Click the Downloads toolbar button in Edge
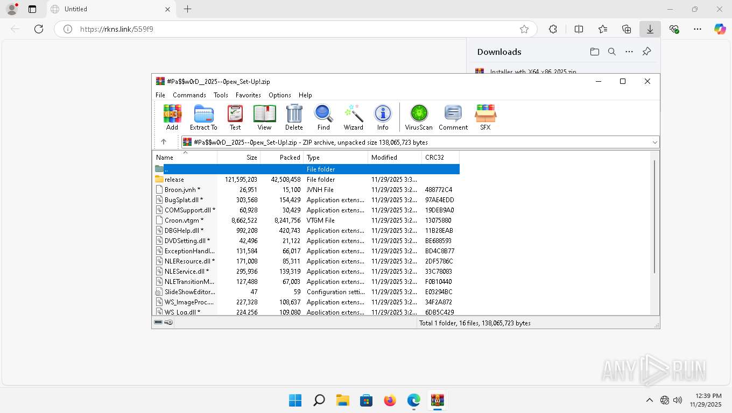 (x=650, y=29)
